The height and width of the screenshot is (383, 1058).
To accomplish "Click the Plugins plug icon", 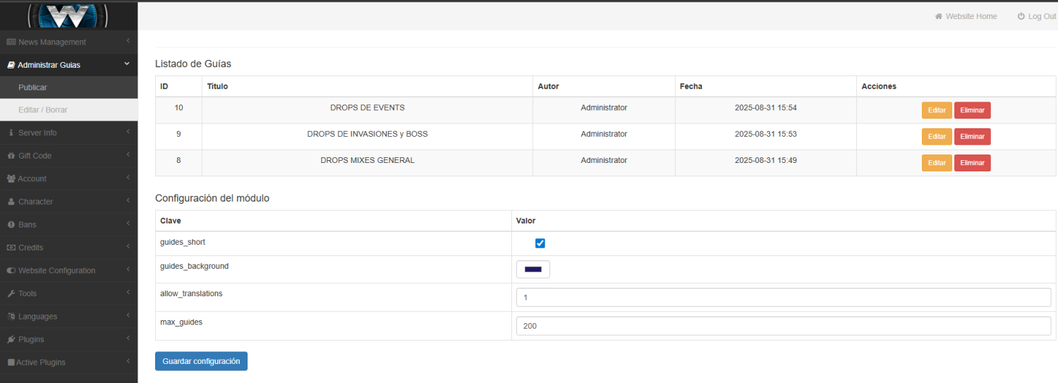I will [x=11, y=339].
